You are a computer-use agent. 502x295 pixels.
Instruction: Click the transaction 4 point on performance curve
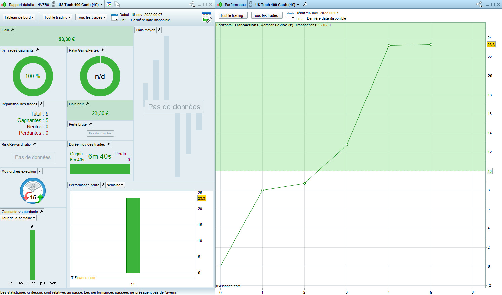[x=389, y=46]
